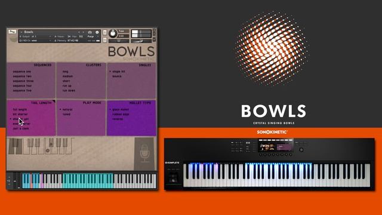Image resolution: width=382 pixels, height=215 pixels.
Task: Click the Kontakt pitch wheel strip
Action: tap(15, 180)
